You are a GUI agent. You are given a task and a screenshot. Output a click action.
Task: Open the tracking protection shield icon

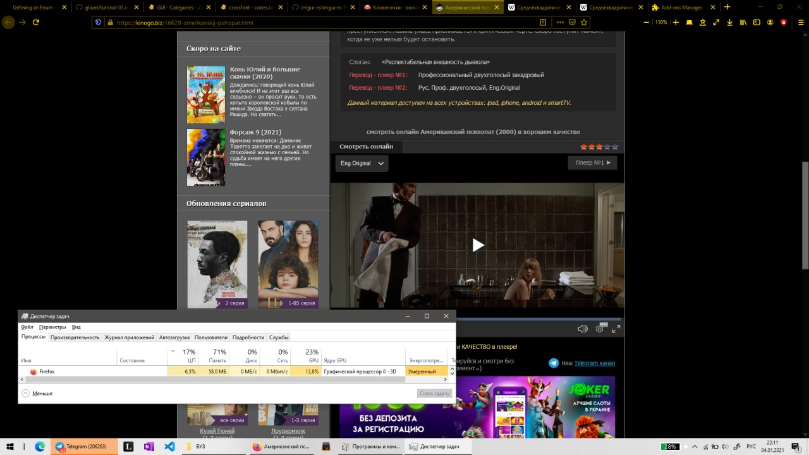(98, 22)
